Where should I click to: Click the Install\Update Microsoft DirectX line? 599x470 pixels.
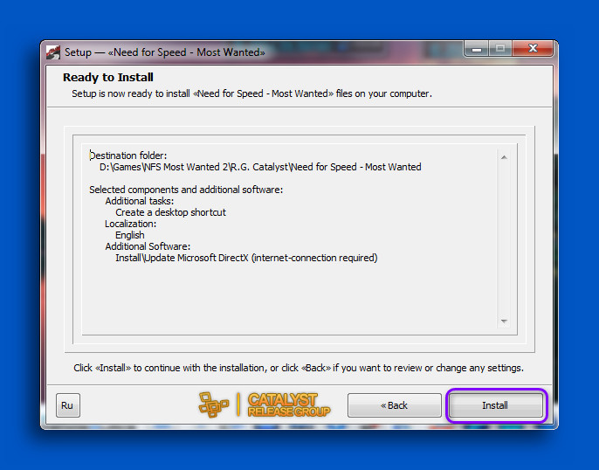coord(246,258)
